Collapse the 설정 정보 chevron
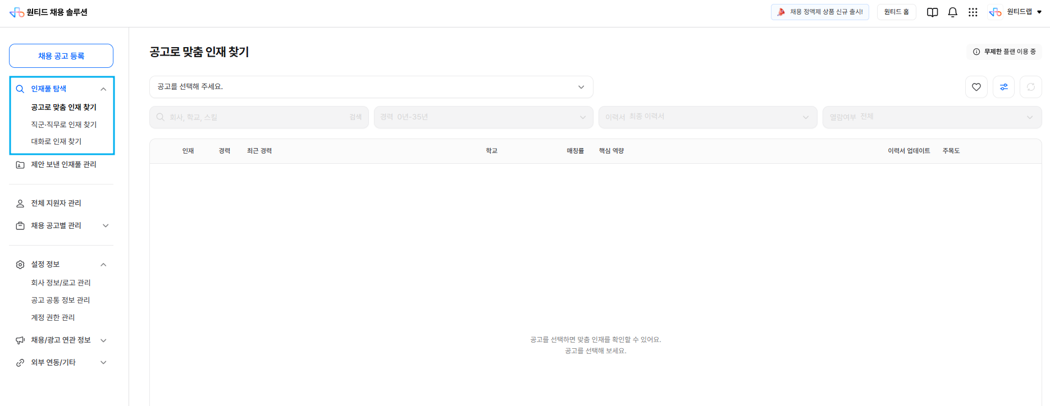 pos(103,265)
